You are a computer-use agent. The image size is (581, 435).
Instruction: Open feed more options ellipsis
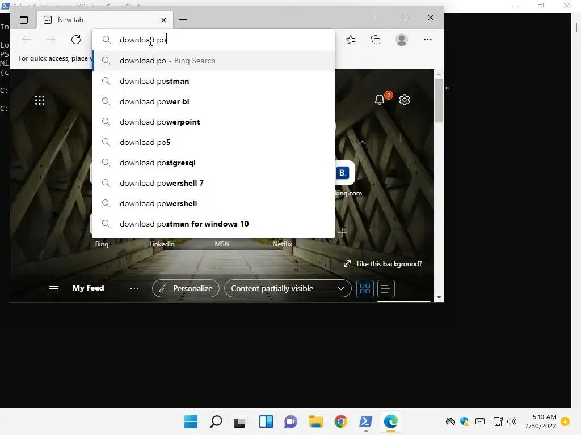click(x=134, y=288)
